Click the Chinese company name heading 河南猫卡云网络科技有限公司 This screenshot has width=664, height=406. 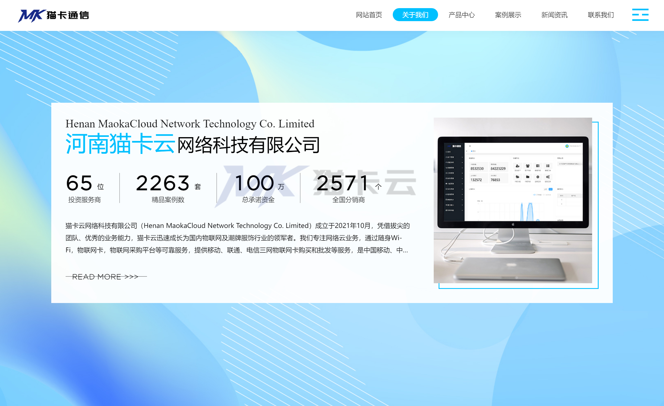point(193,144)
